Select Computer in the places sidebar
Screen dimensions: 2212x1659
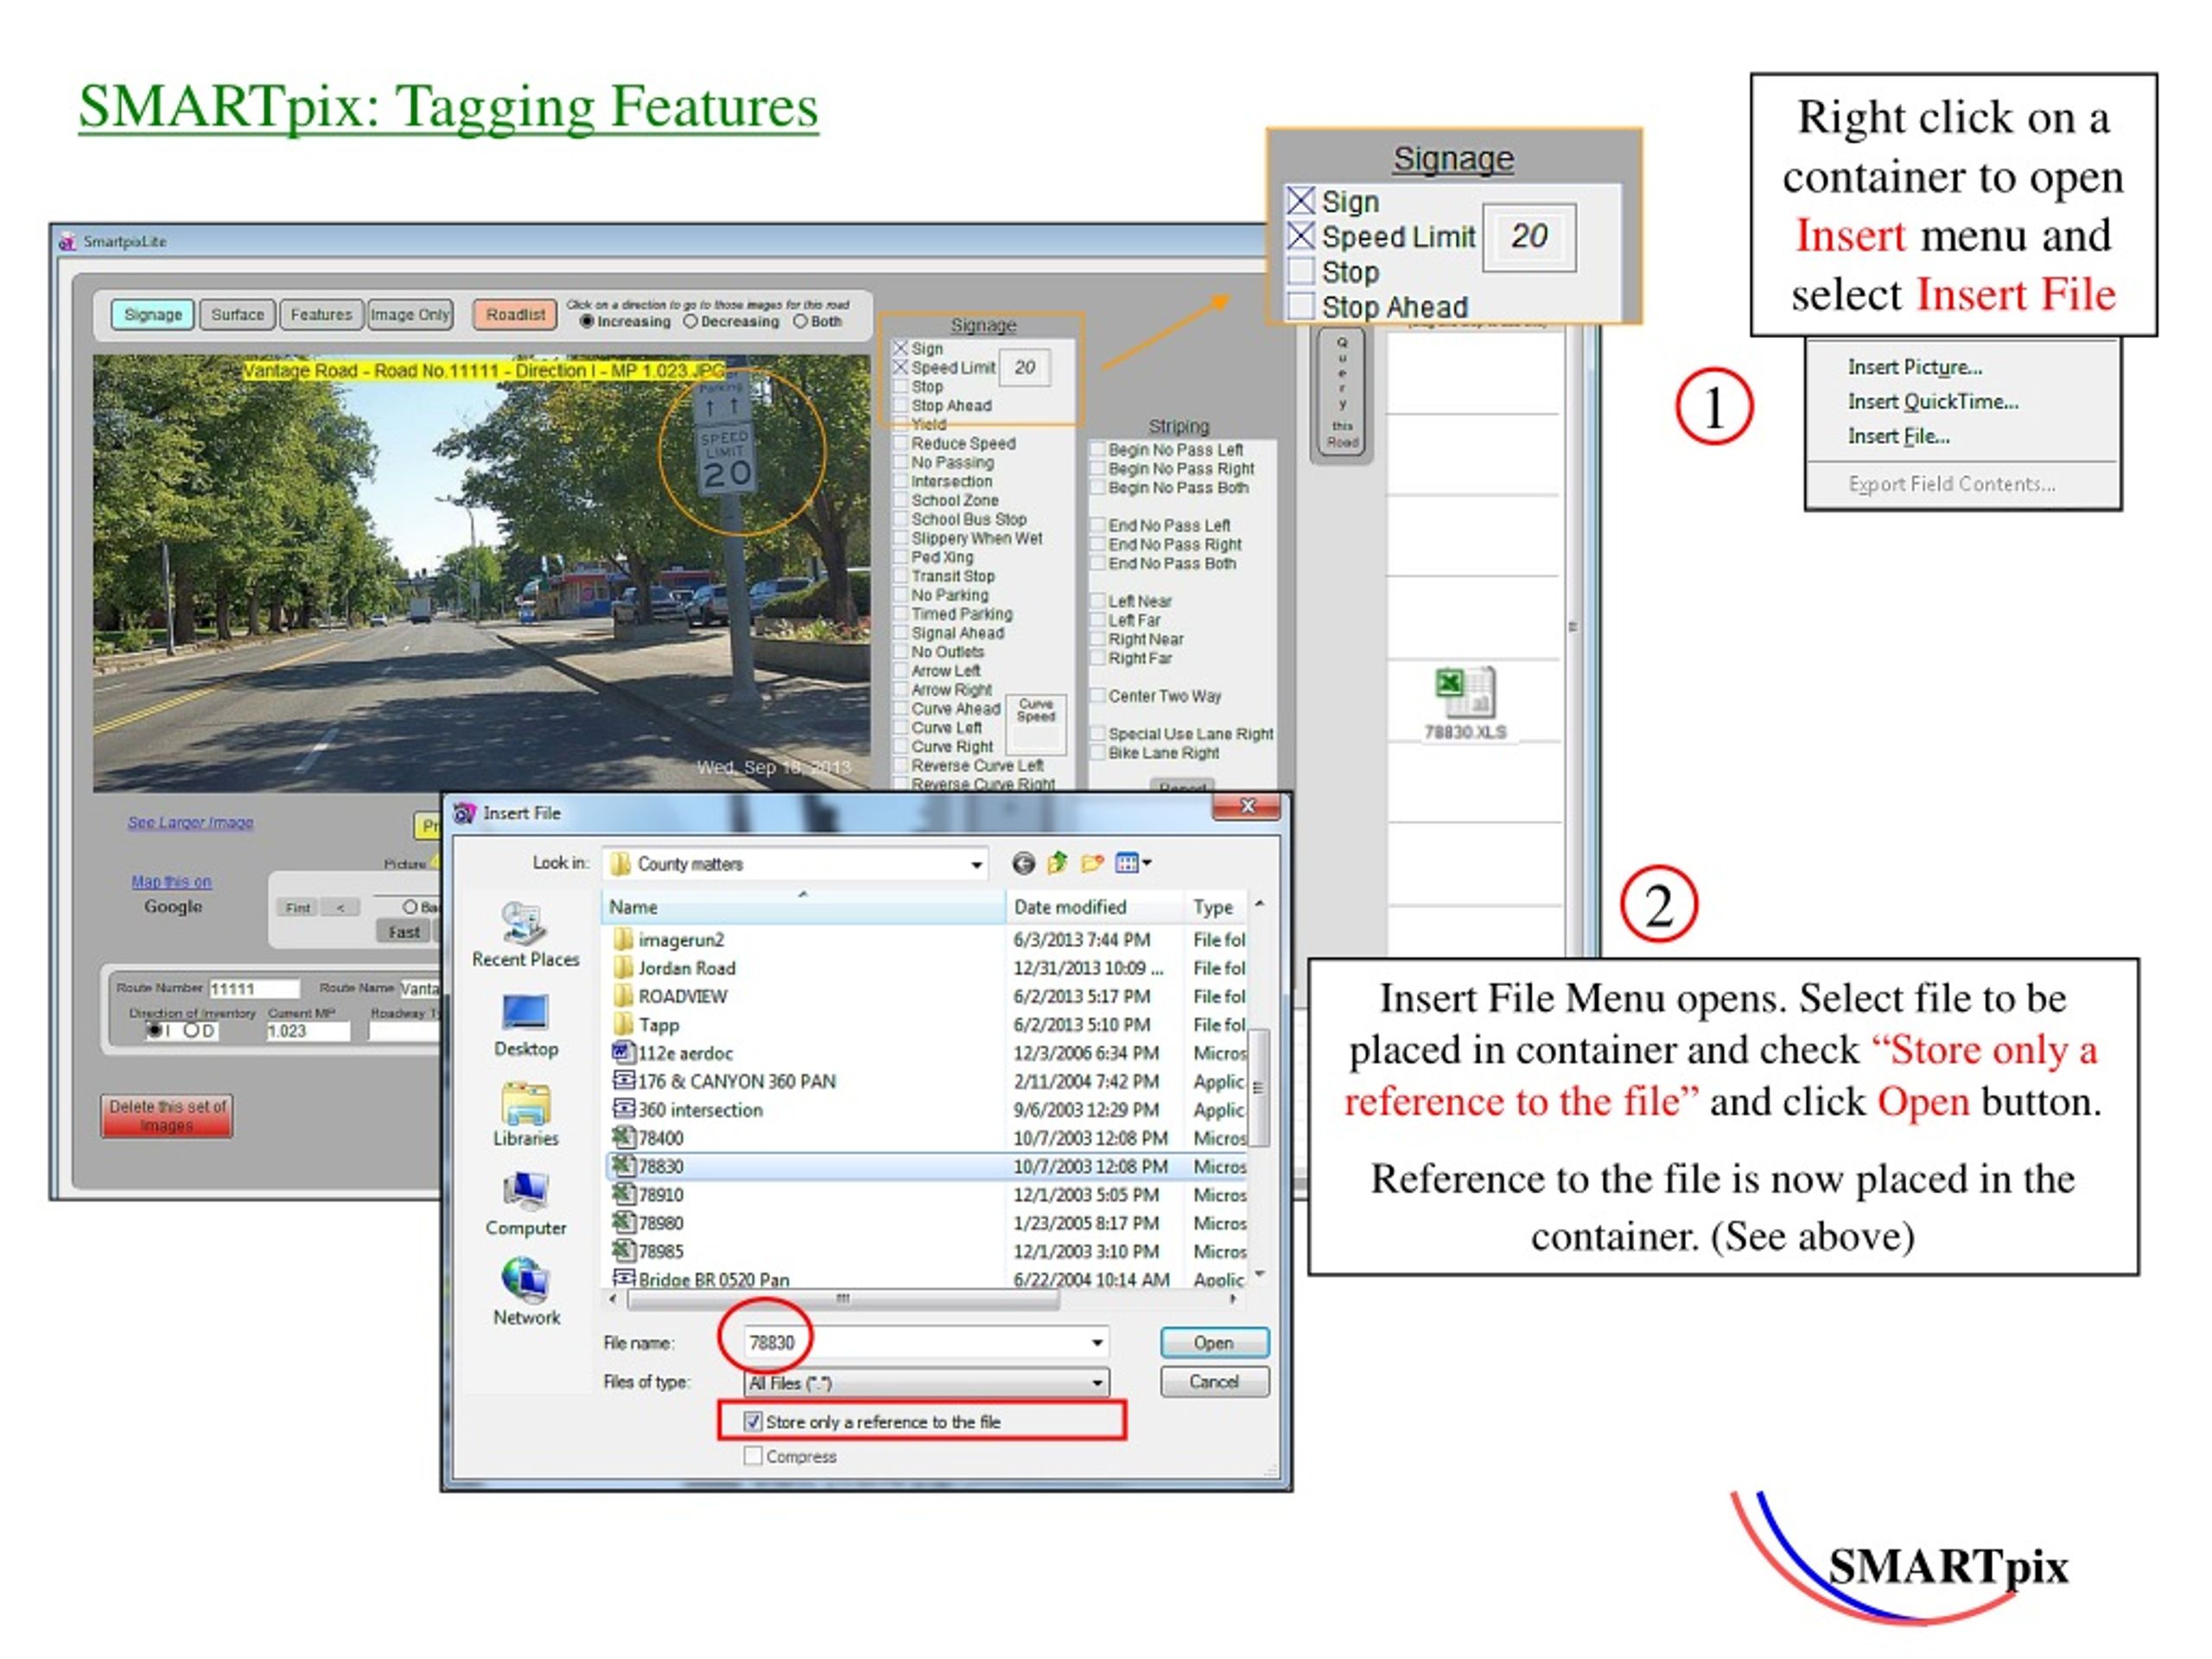coord(525,1203)
